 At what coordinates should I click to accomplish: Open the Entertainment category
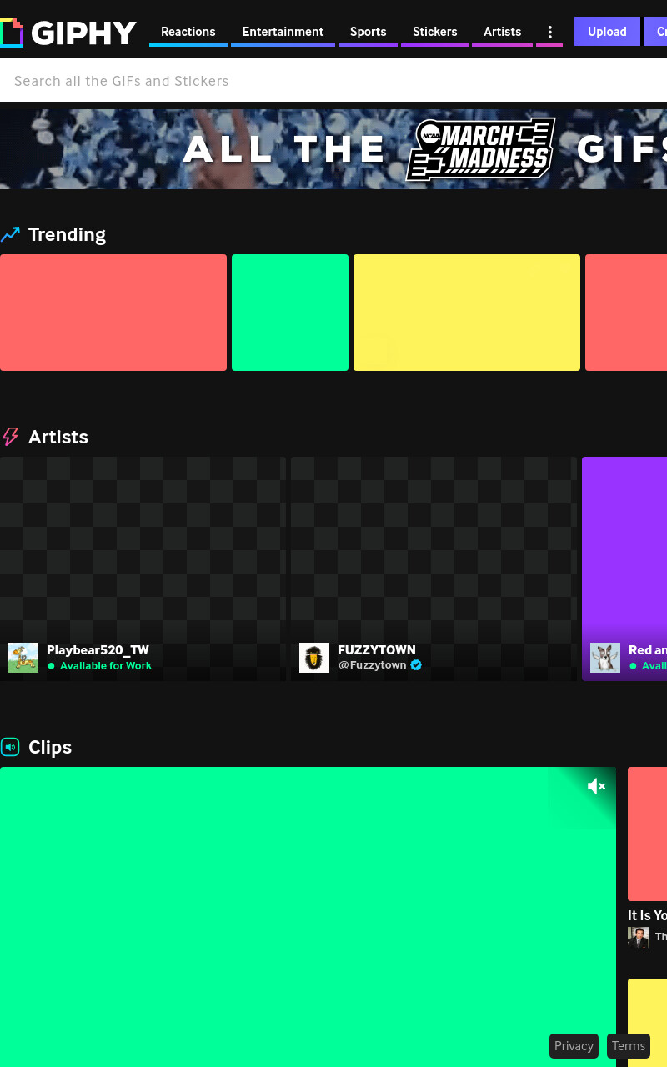click(x=283, y=32)
